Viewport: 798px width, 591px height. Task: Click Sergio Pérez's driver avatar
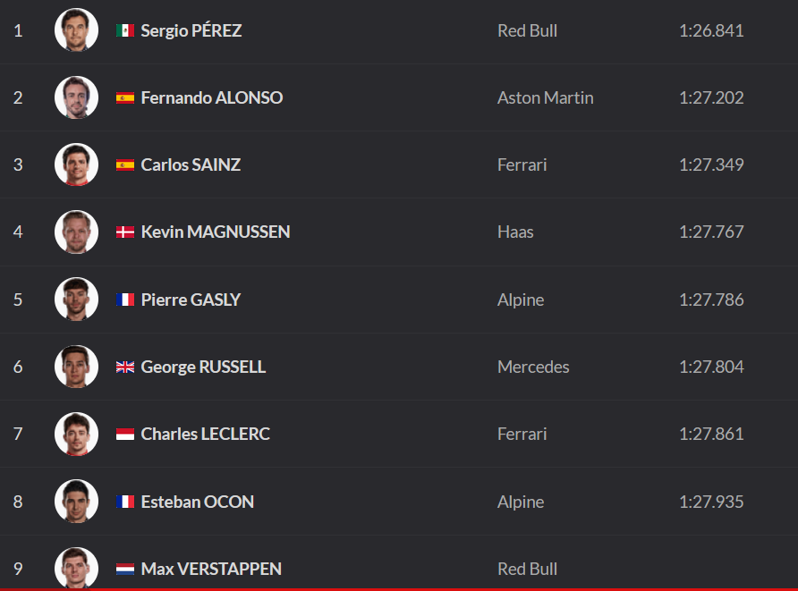[76, 30]
